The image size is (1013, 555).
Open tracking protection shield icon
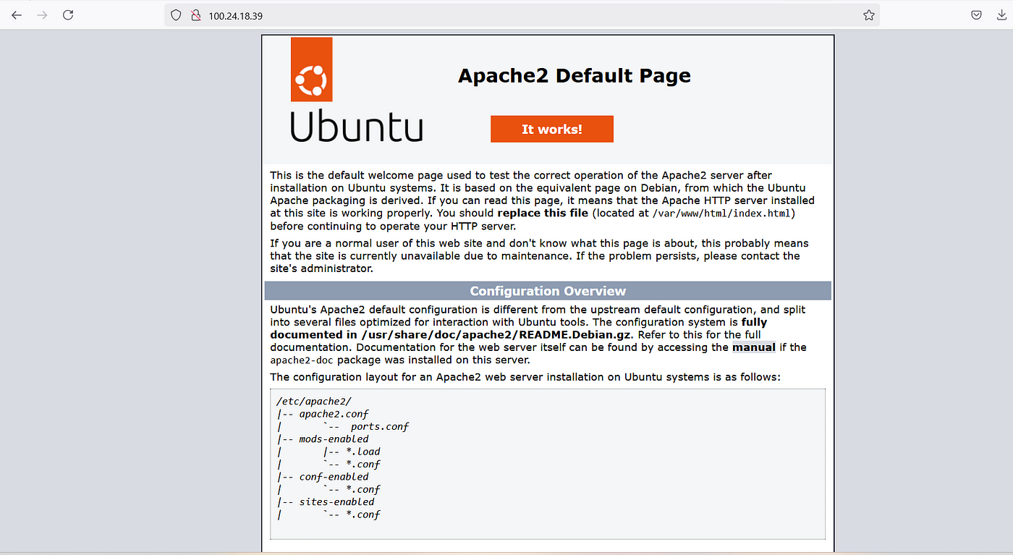176,15
